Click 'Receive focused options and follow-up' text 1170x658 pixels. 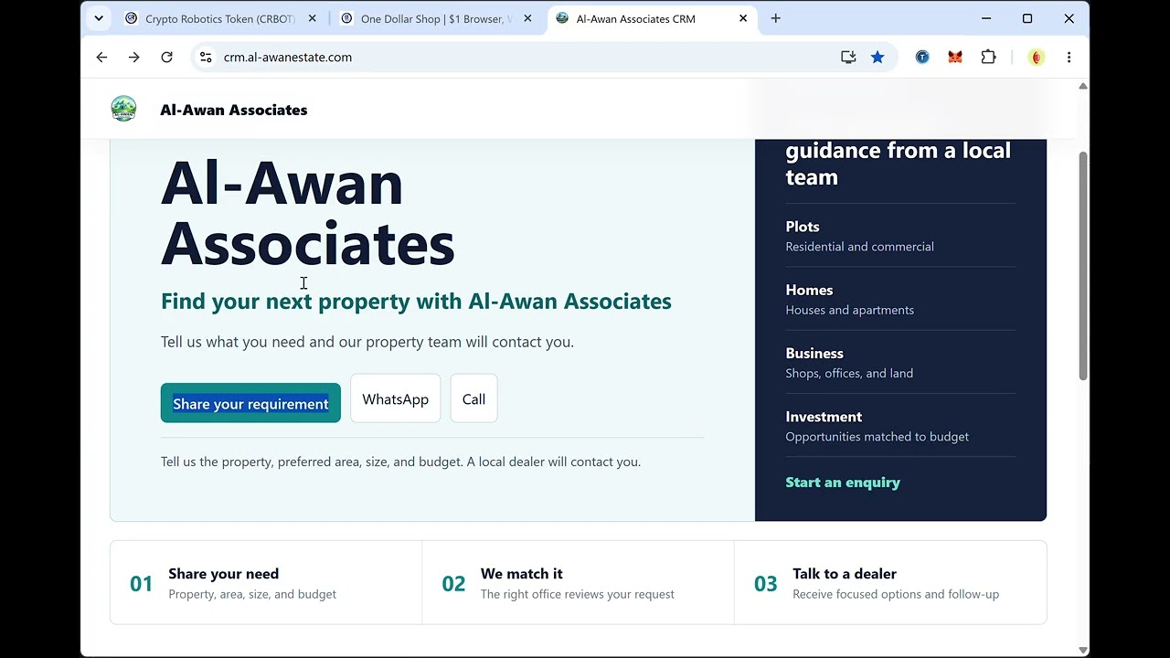896,594
